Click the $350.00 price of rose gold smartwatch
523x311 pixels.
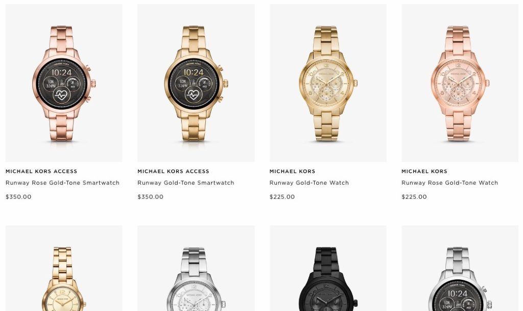tap(18, 197)
